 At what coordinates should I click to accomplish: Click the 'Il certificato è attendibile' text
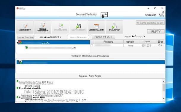point(30,88)
